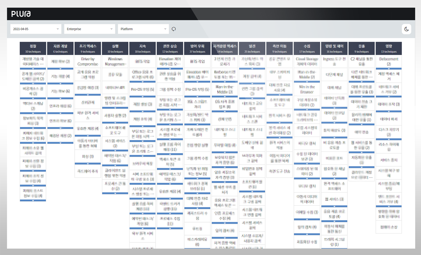Open the 데이터 파괴 technique

[x=389, y=119]
